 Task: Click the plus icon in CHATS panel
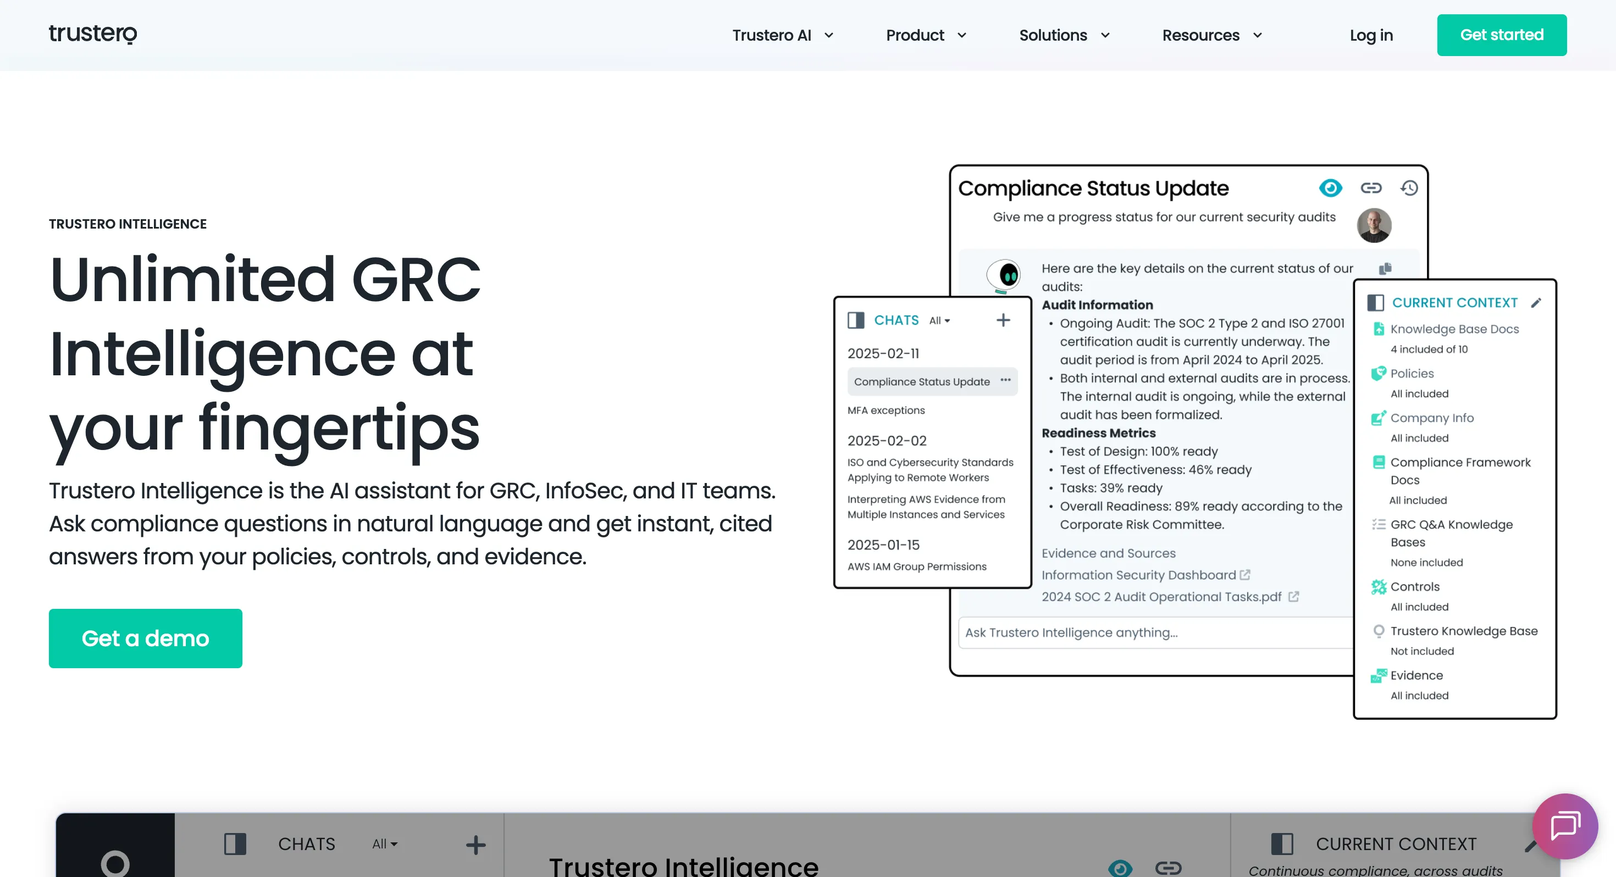point(1003,320)
